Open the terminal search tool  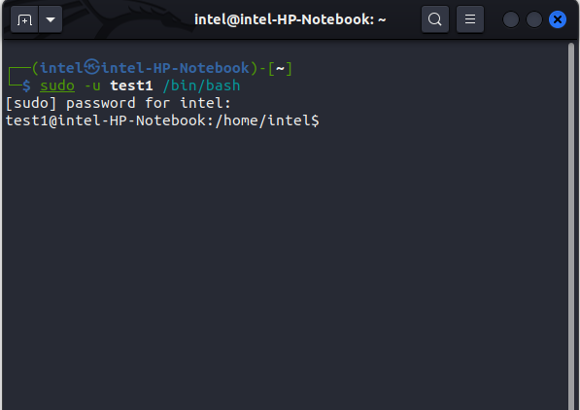[435, 19]
